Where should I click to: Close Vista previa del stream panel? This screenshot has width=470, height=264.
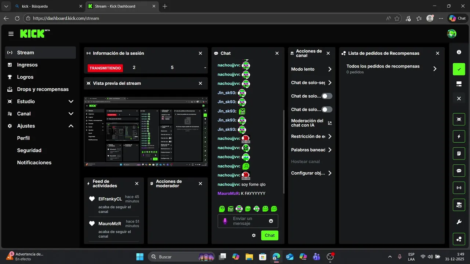point(200,83)
